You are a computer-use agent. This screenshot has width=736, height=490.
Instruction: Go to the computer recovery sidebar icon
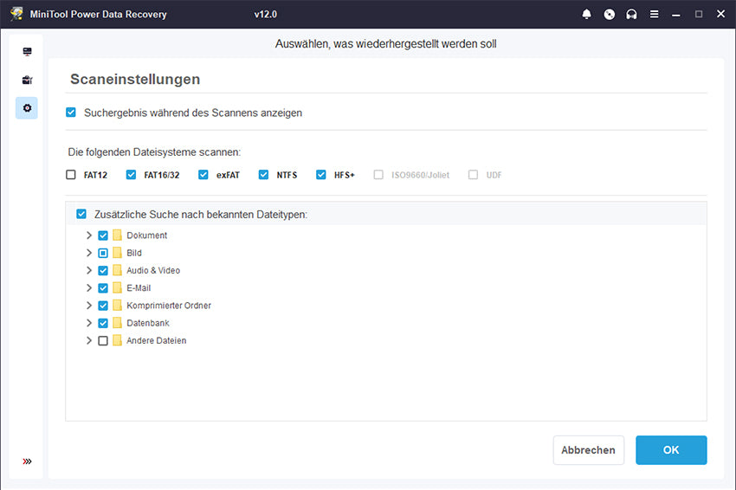pos(27,52)
